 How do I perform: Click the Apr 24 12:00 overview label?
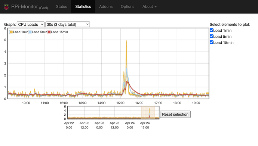point(145,125)
